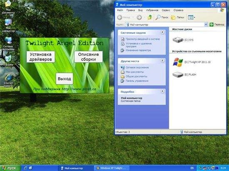Click the Мой компьютер title bar icon
Image resolution: width=229 pixels, height=171 pixels.
click(x=117, y=5)
